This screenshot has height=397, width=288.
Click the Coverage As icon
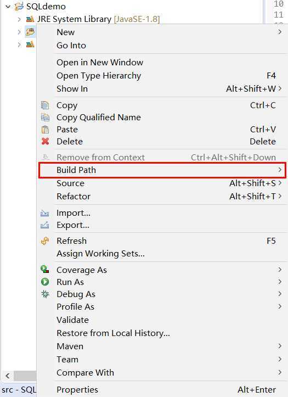point(45,270)
